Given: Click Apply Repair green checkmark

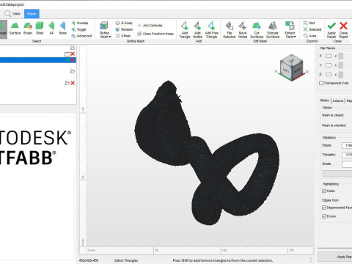Looking at the screenshot, I should (331, 30).
